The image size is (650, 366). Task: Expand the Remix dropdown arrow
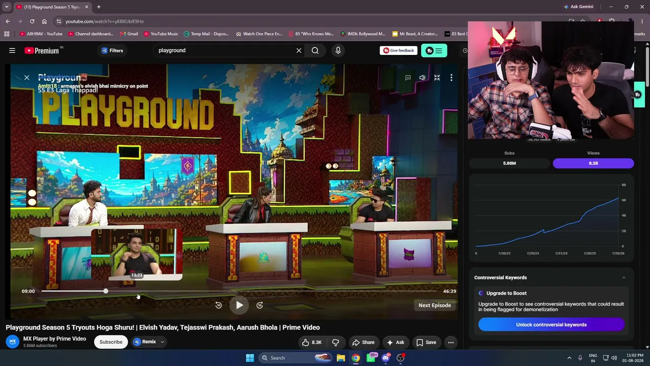pos(162,342)
